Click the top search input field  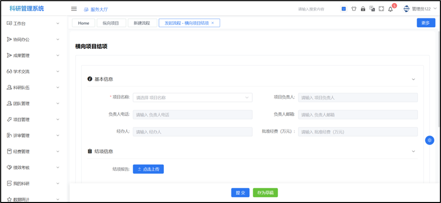click(317, 9)
